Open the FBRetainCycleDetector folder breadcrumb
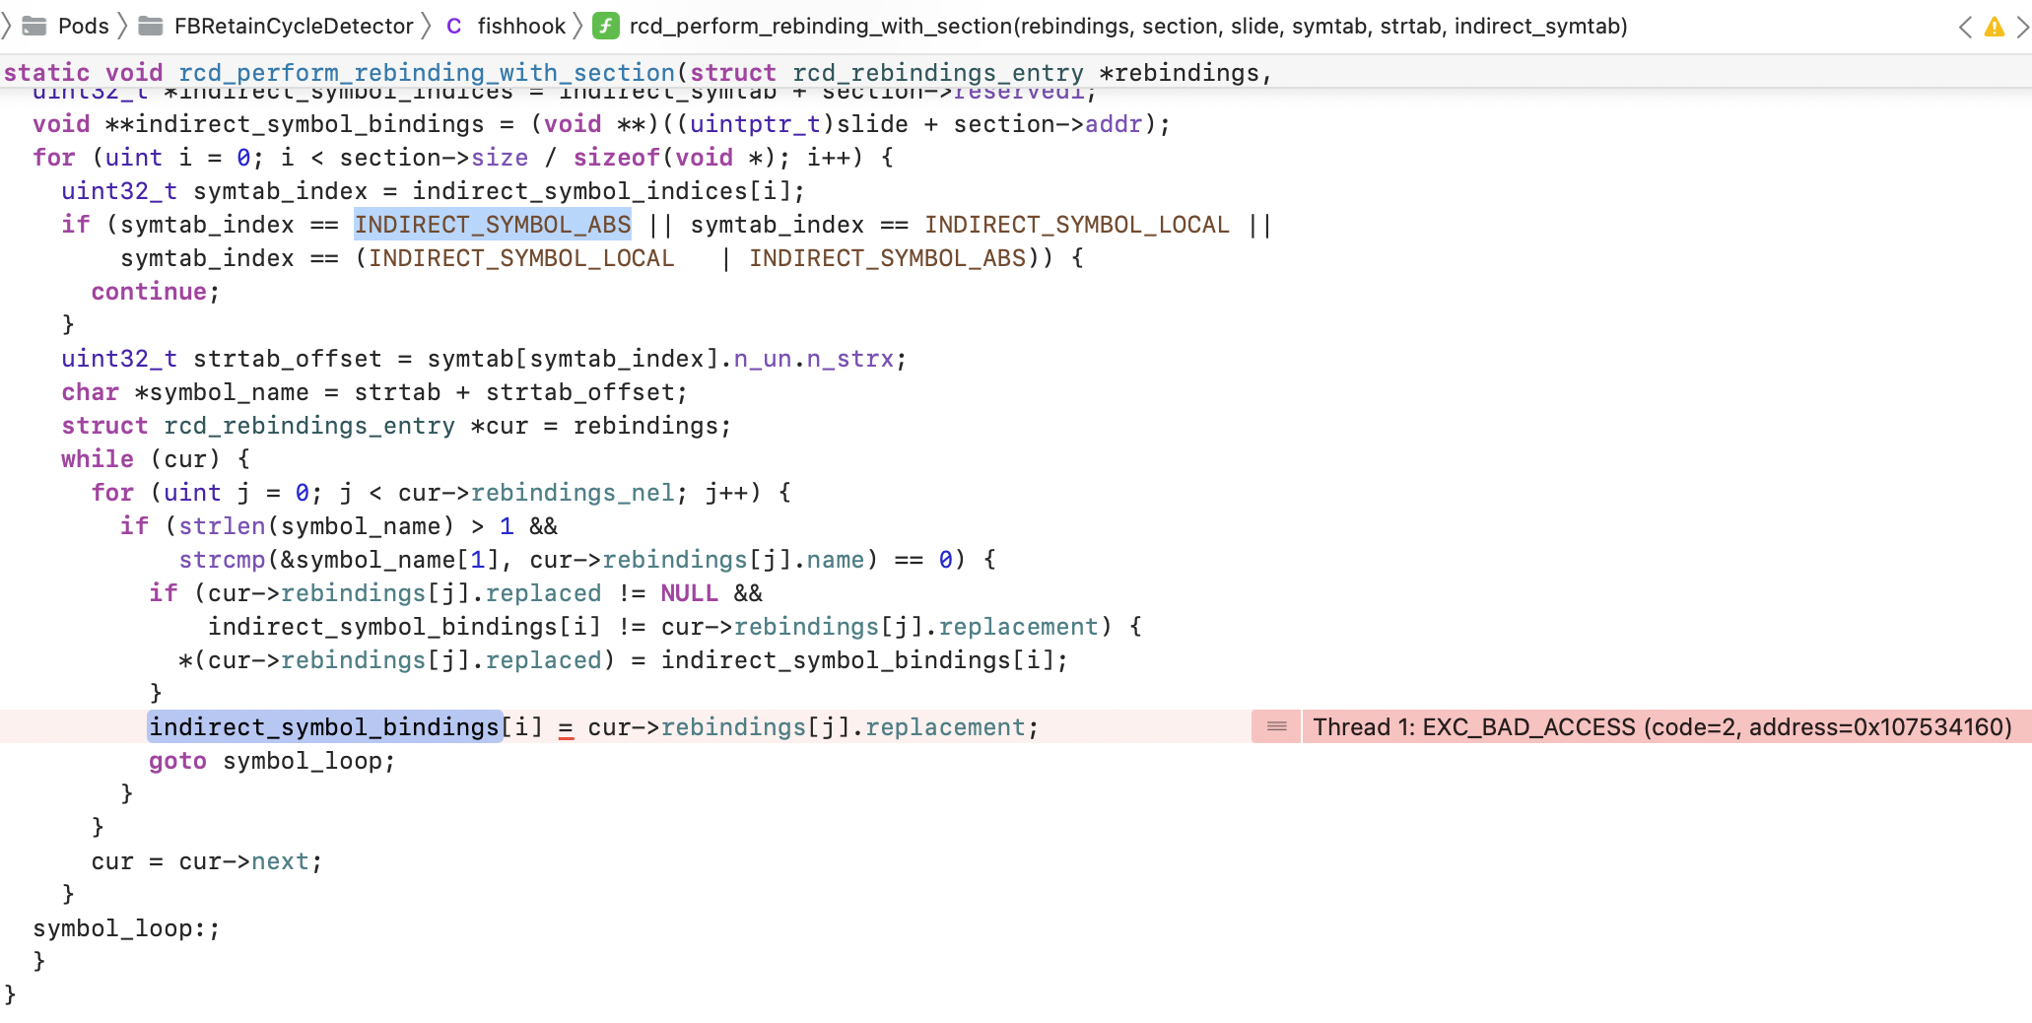Screen dimensions: 2032x1023 pyautogui.click(x=276, y=27)
